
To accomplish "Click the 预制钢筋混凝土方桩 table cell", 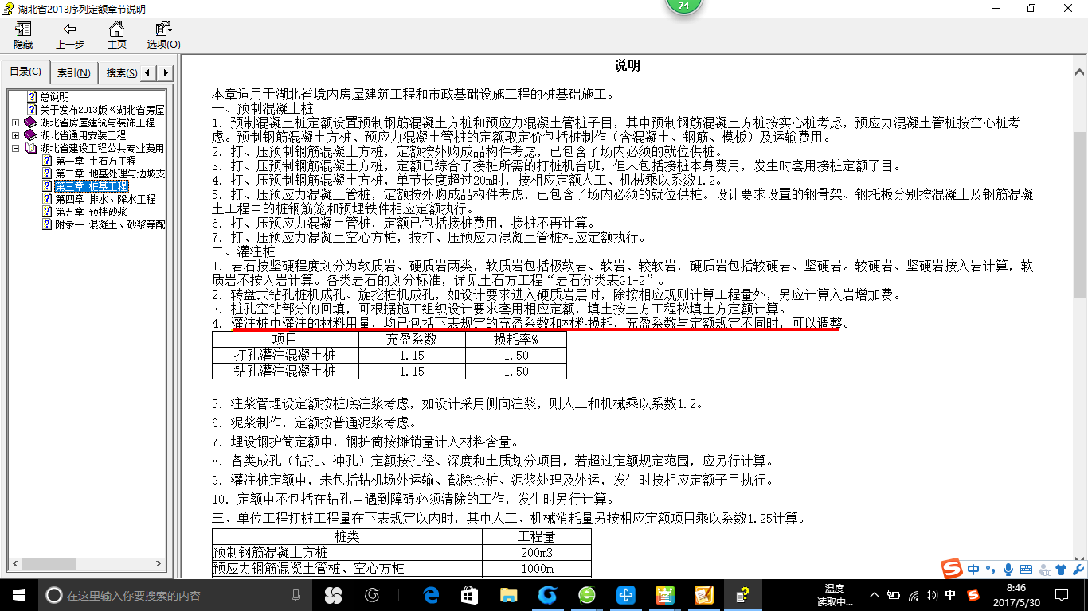I will 346,552.
